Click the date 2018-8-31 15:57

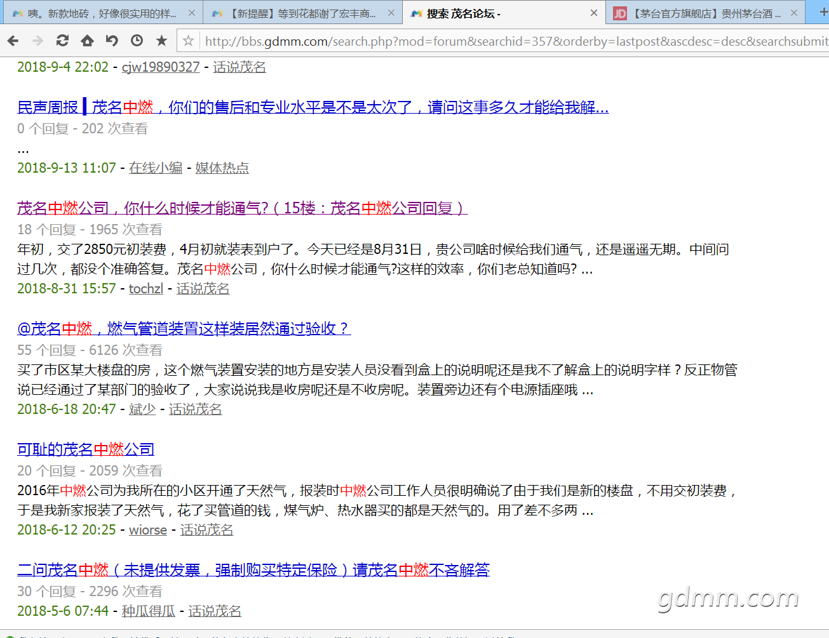point(67,289)
